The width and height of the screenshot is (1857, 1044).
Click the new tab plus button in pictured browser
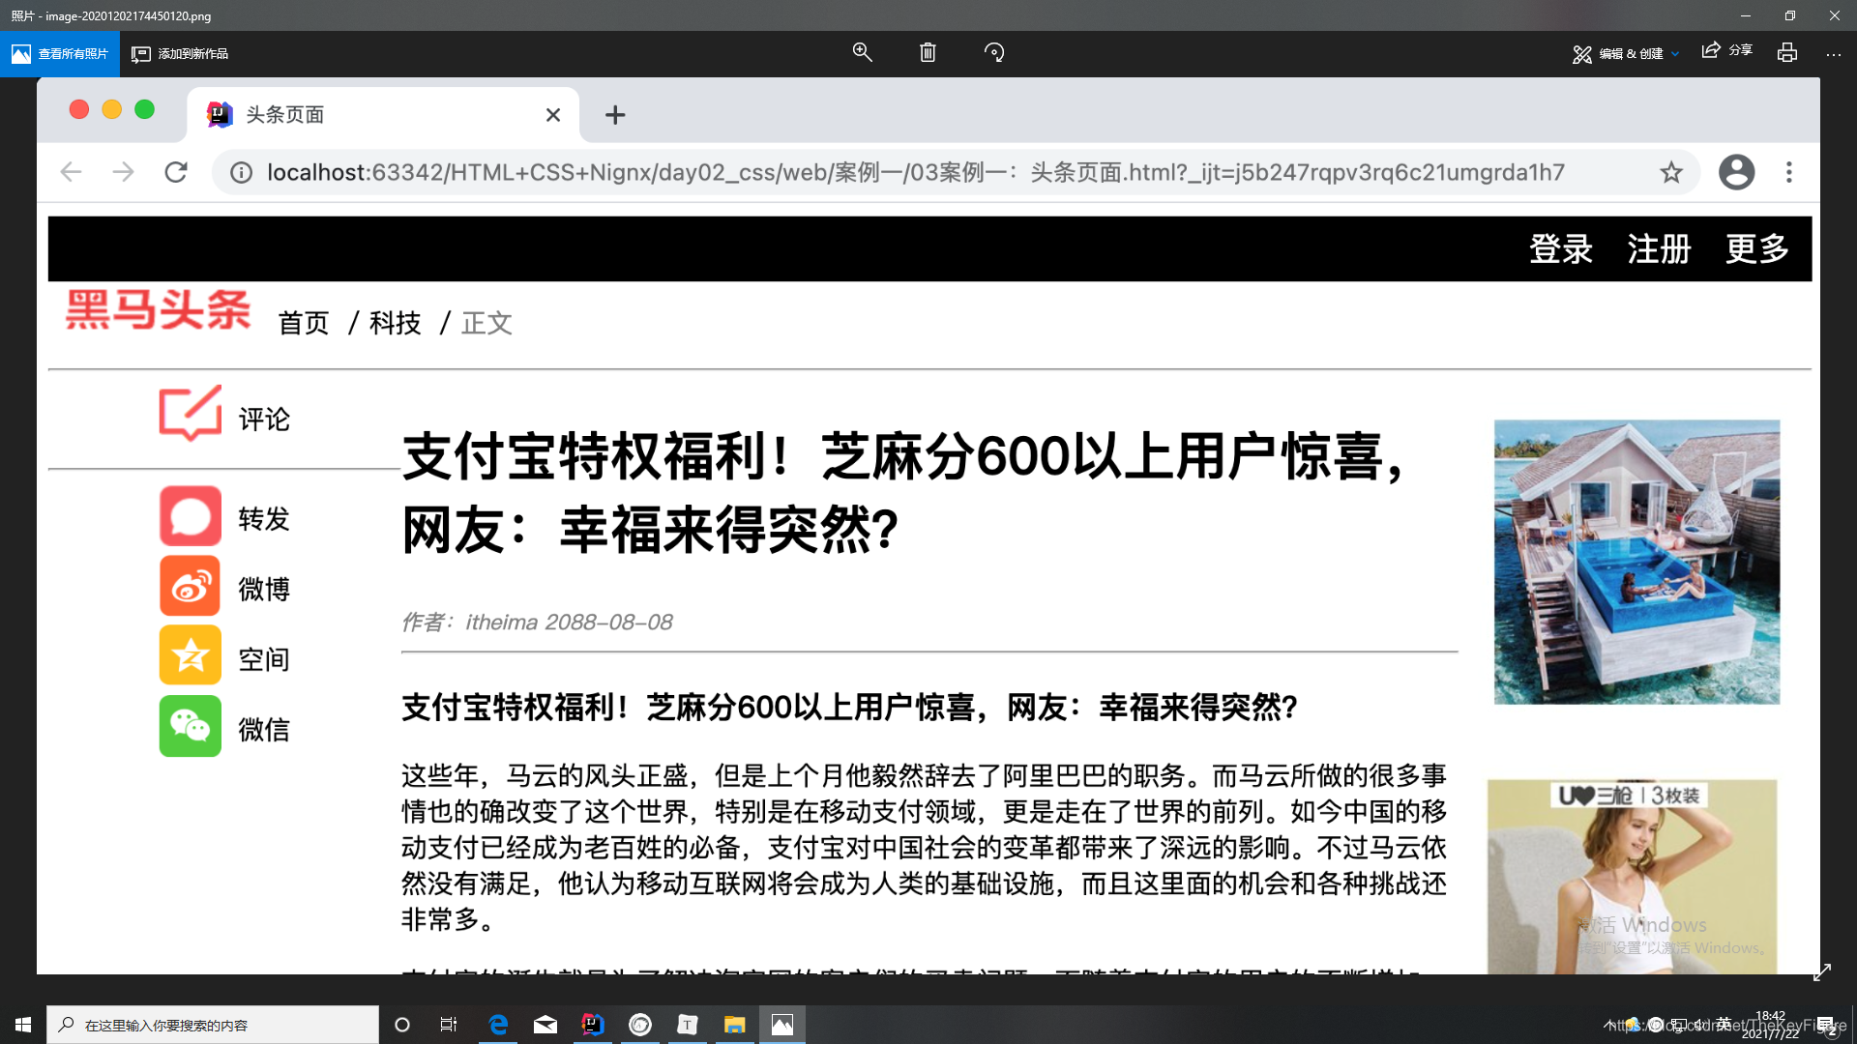[615, 115]
